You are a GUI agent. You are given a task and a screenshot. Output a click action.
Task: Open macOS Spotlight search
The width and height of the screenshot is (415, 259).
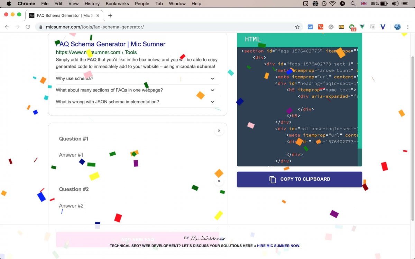353,3
